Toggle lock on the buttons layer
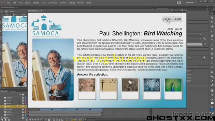The width and height of the screenshot is (215, 121). pos(23,112)
